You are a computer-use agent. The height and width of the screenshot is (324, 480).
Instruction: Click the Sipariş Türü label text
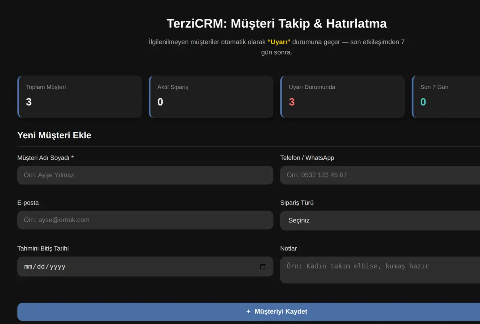click(297, 203)
